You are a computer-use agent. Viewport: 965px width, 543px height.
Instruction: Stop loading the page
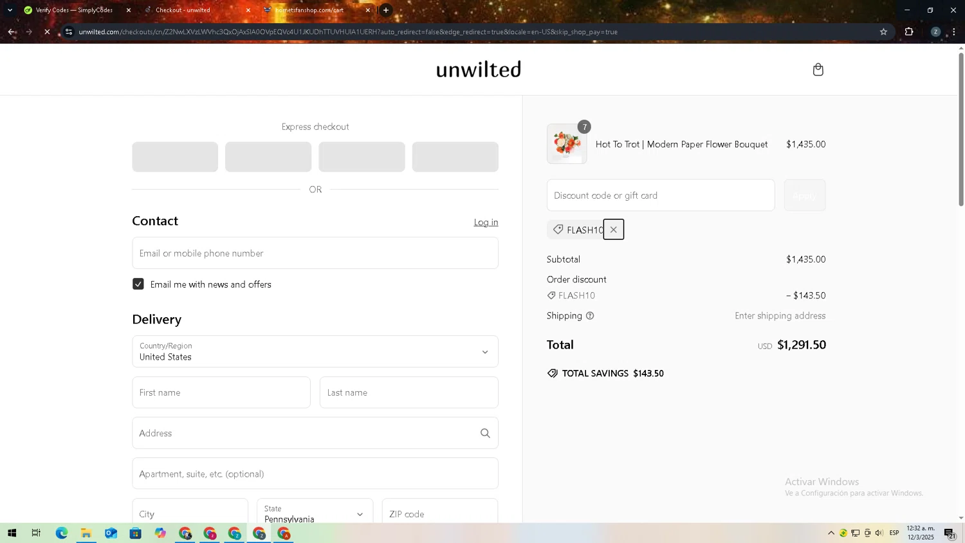click(47, 32)
